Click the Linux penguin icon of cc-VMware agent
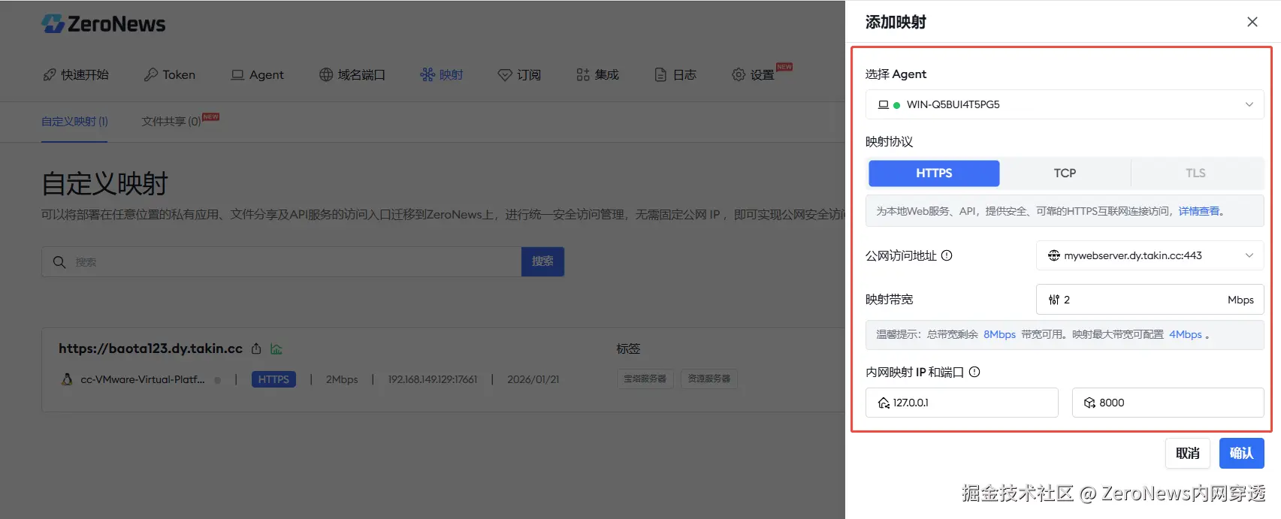The height and width of the screenshot is (519, 1281). tap(67, 379)
